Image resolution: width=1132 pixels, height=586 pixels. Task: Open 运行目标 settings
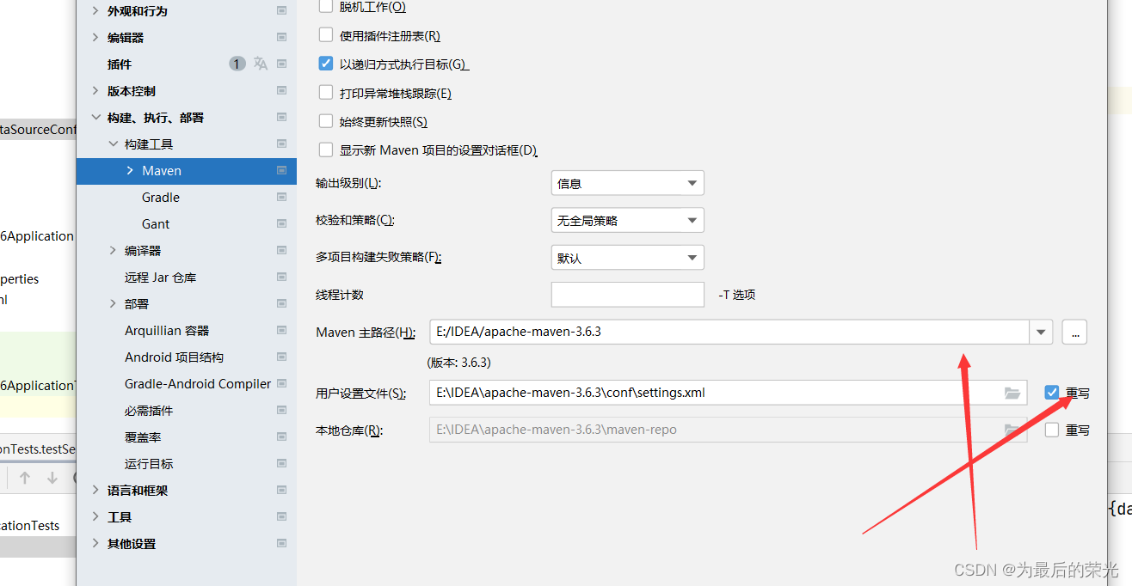point(149,464)
